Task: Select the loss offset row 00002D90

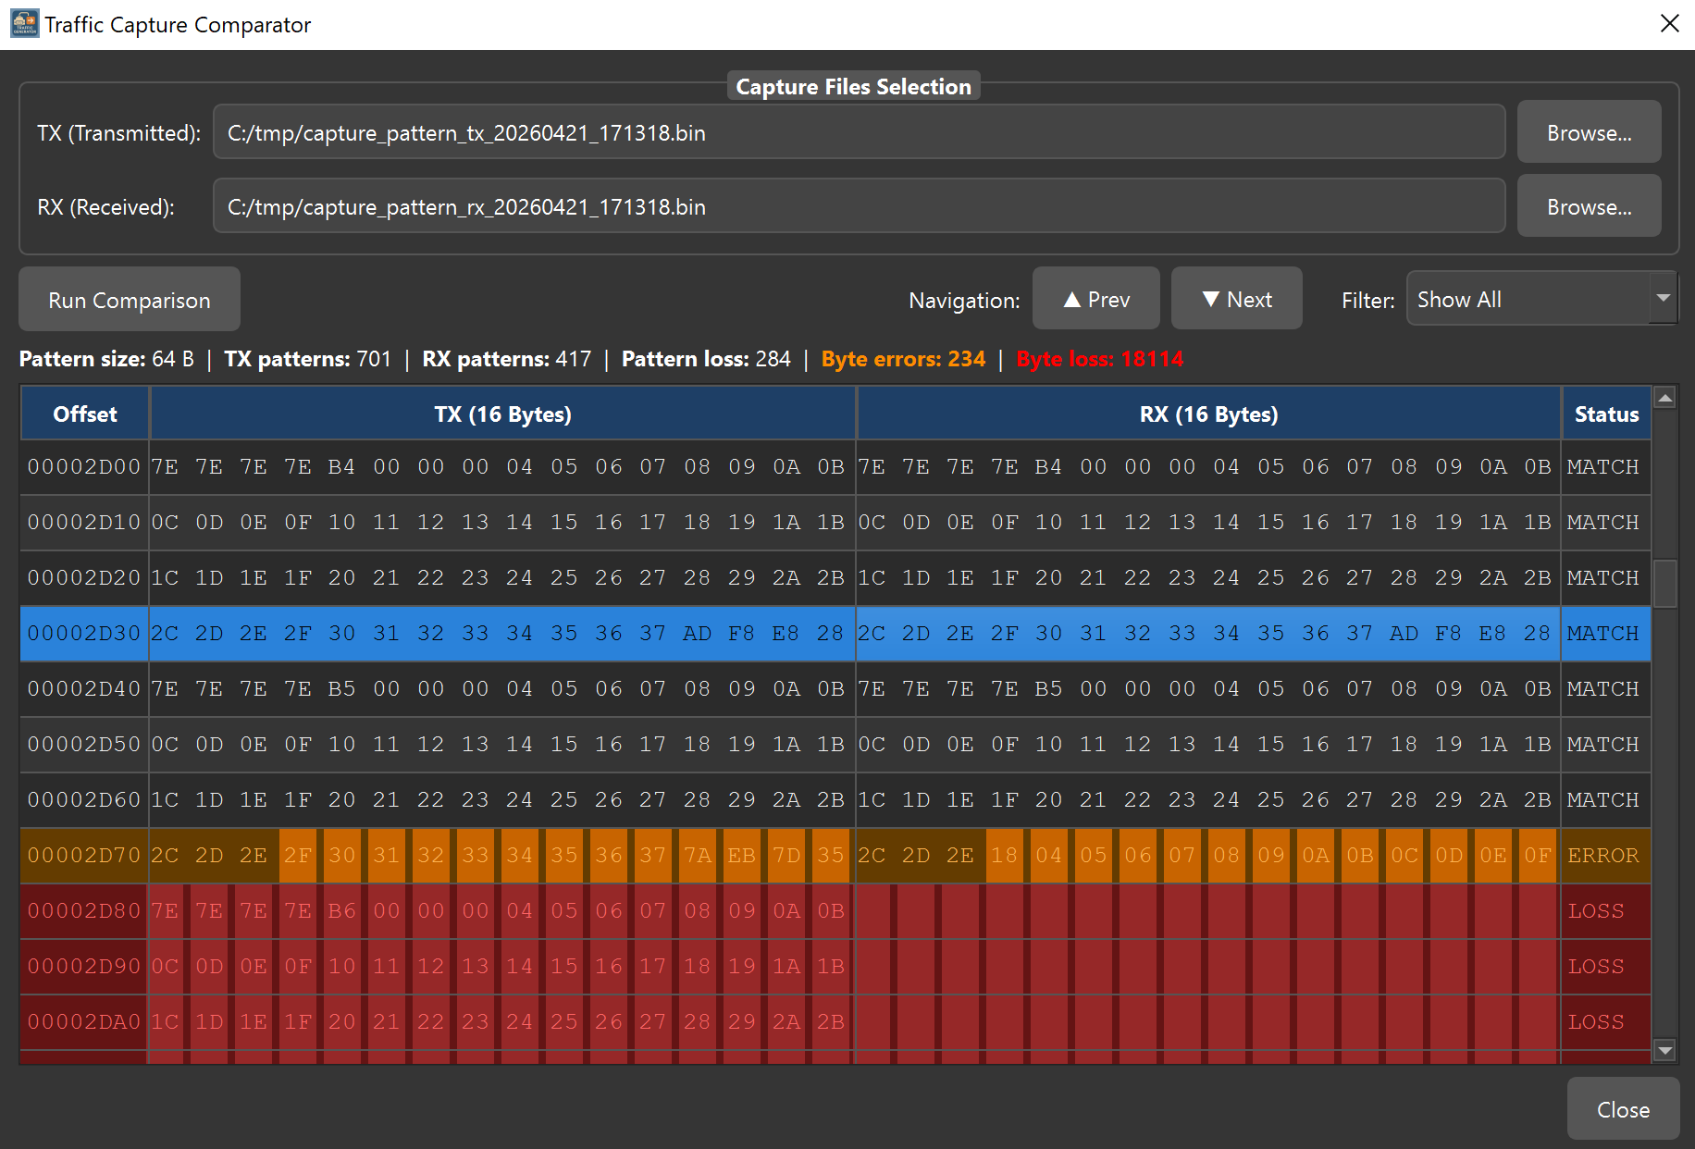Action: 835,967
